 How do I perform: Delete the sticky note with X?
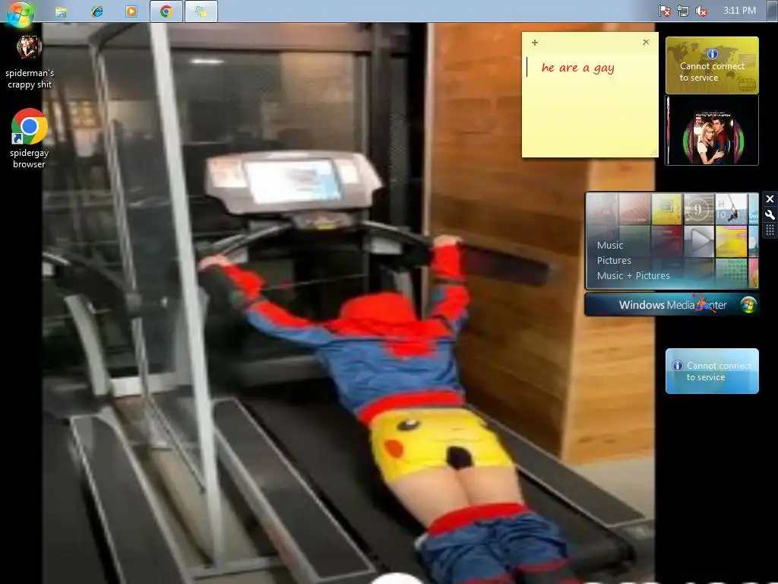pyautogui.click(x=646, y=43)
